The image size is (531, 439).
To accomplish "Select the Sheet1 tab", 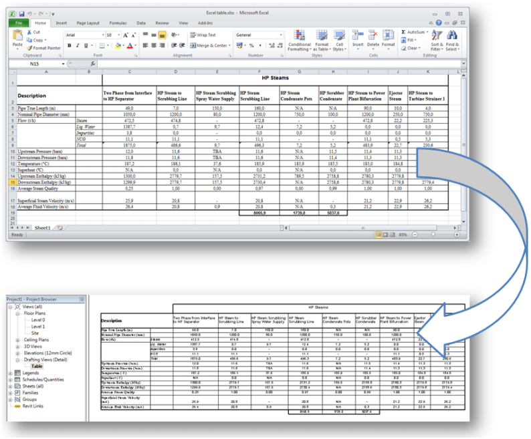I will (42, 228).
